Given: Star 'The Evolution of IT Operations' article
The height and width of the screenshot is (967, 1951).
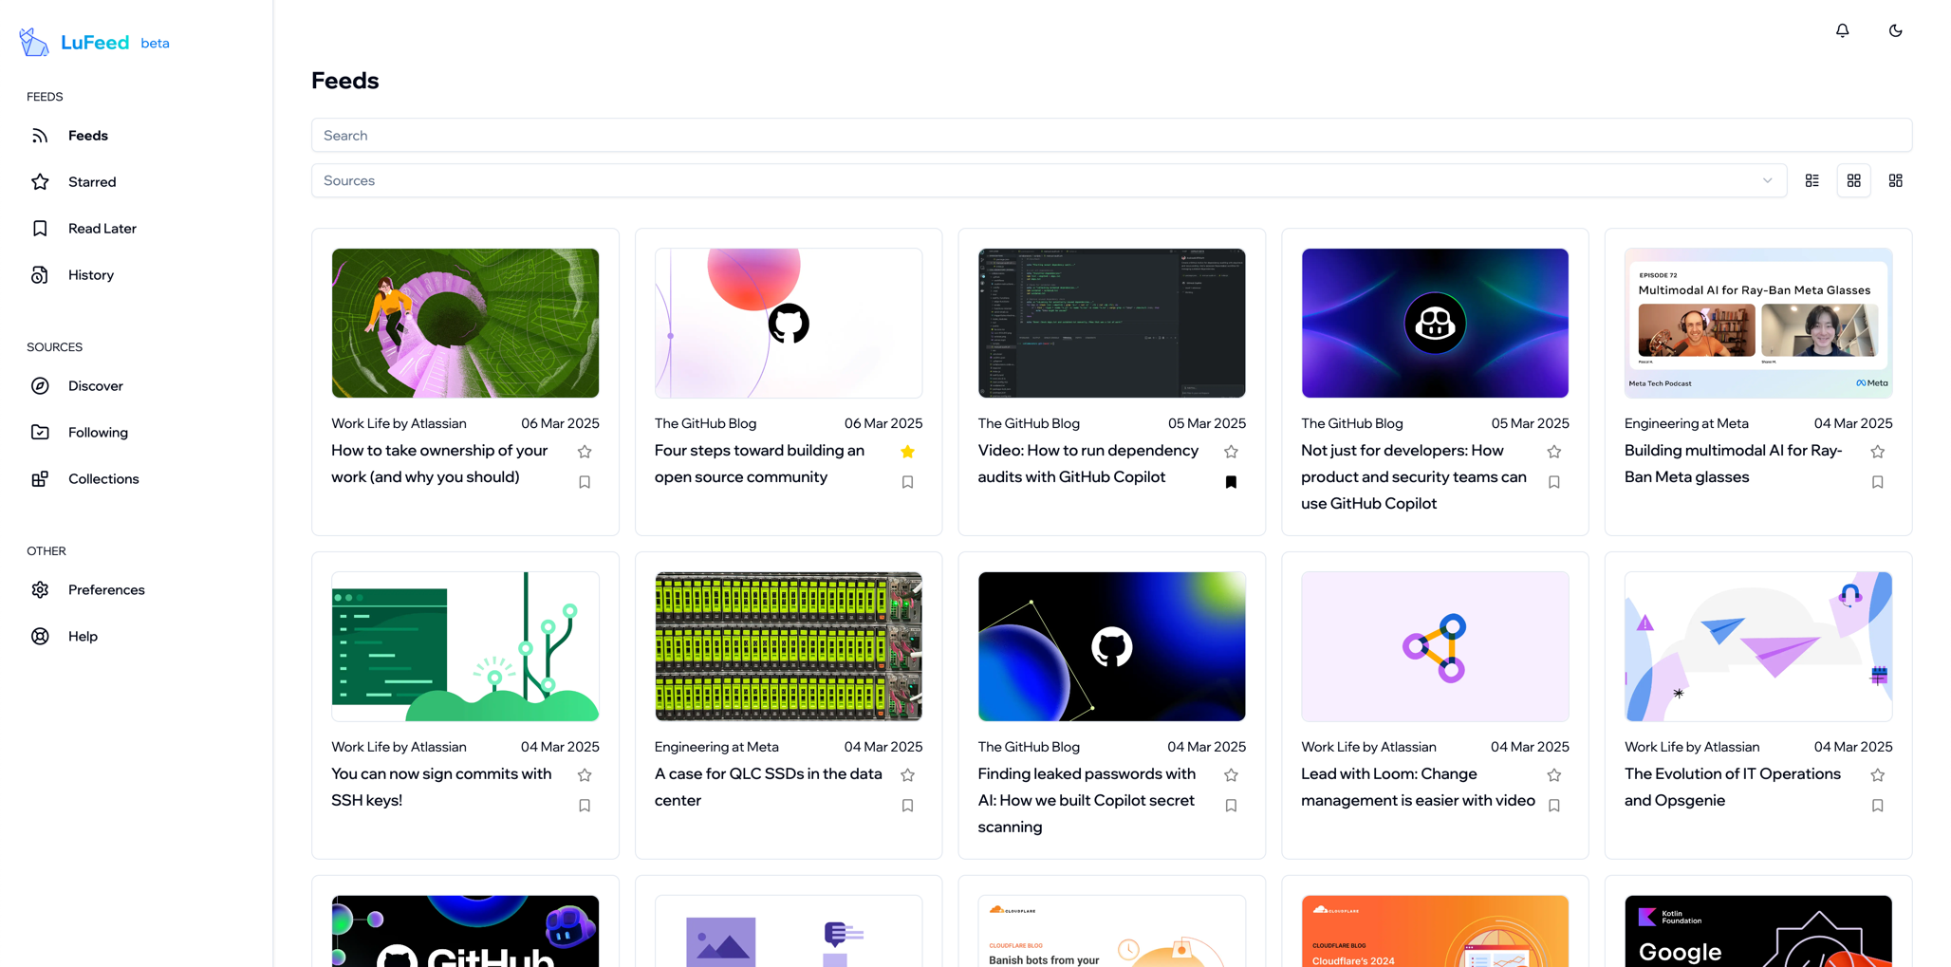Looking at the screenshot, I should coord(1877,775).
